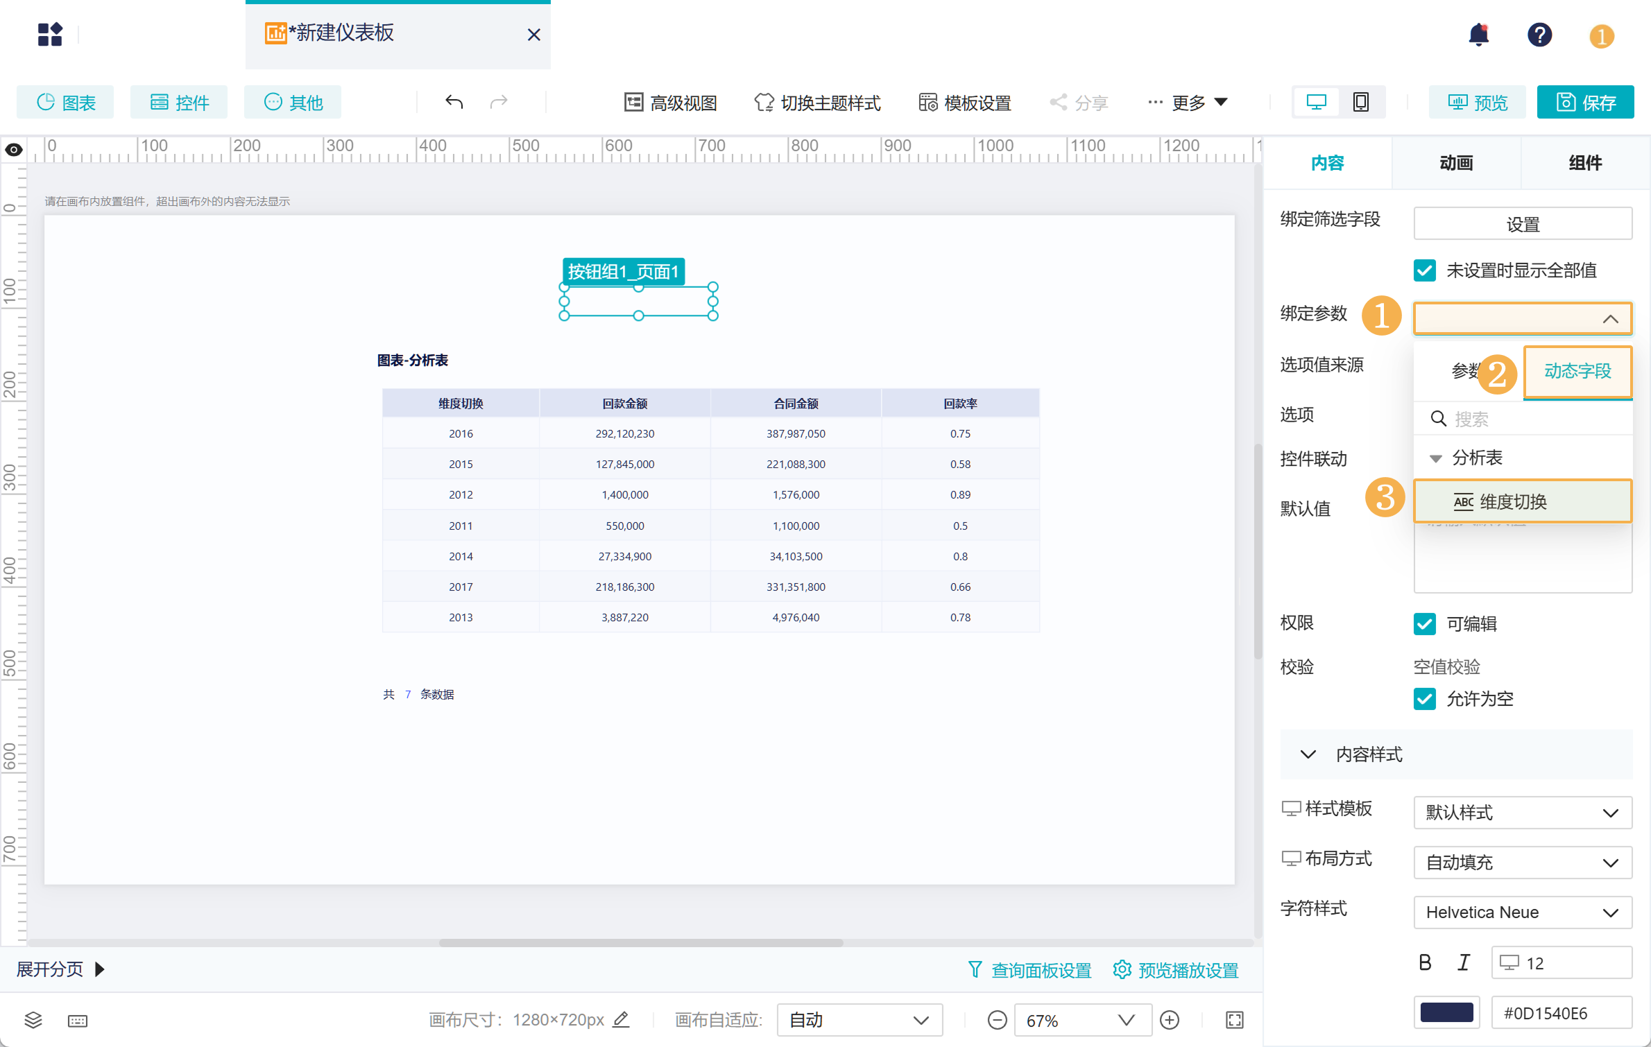
Task: Switch to desktop layout view
Action: tap(1316, 103)
